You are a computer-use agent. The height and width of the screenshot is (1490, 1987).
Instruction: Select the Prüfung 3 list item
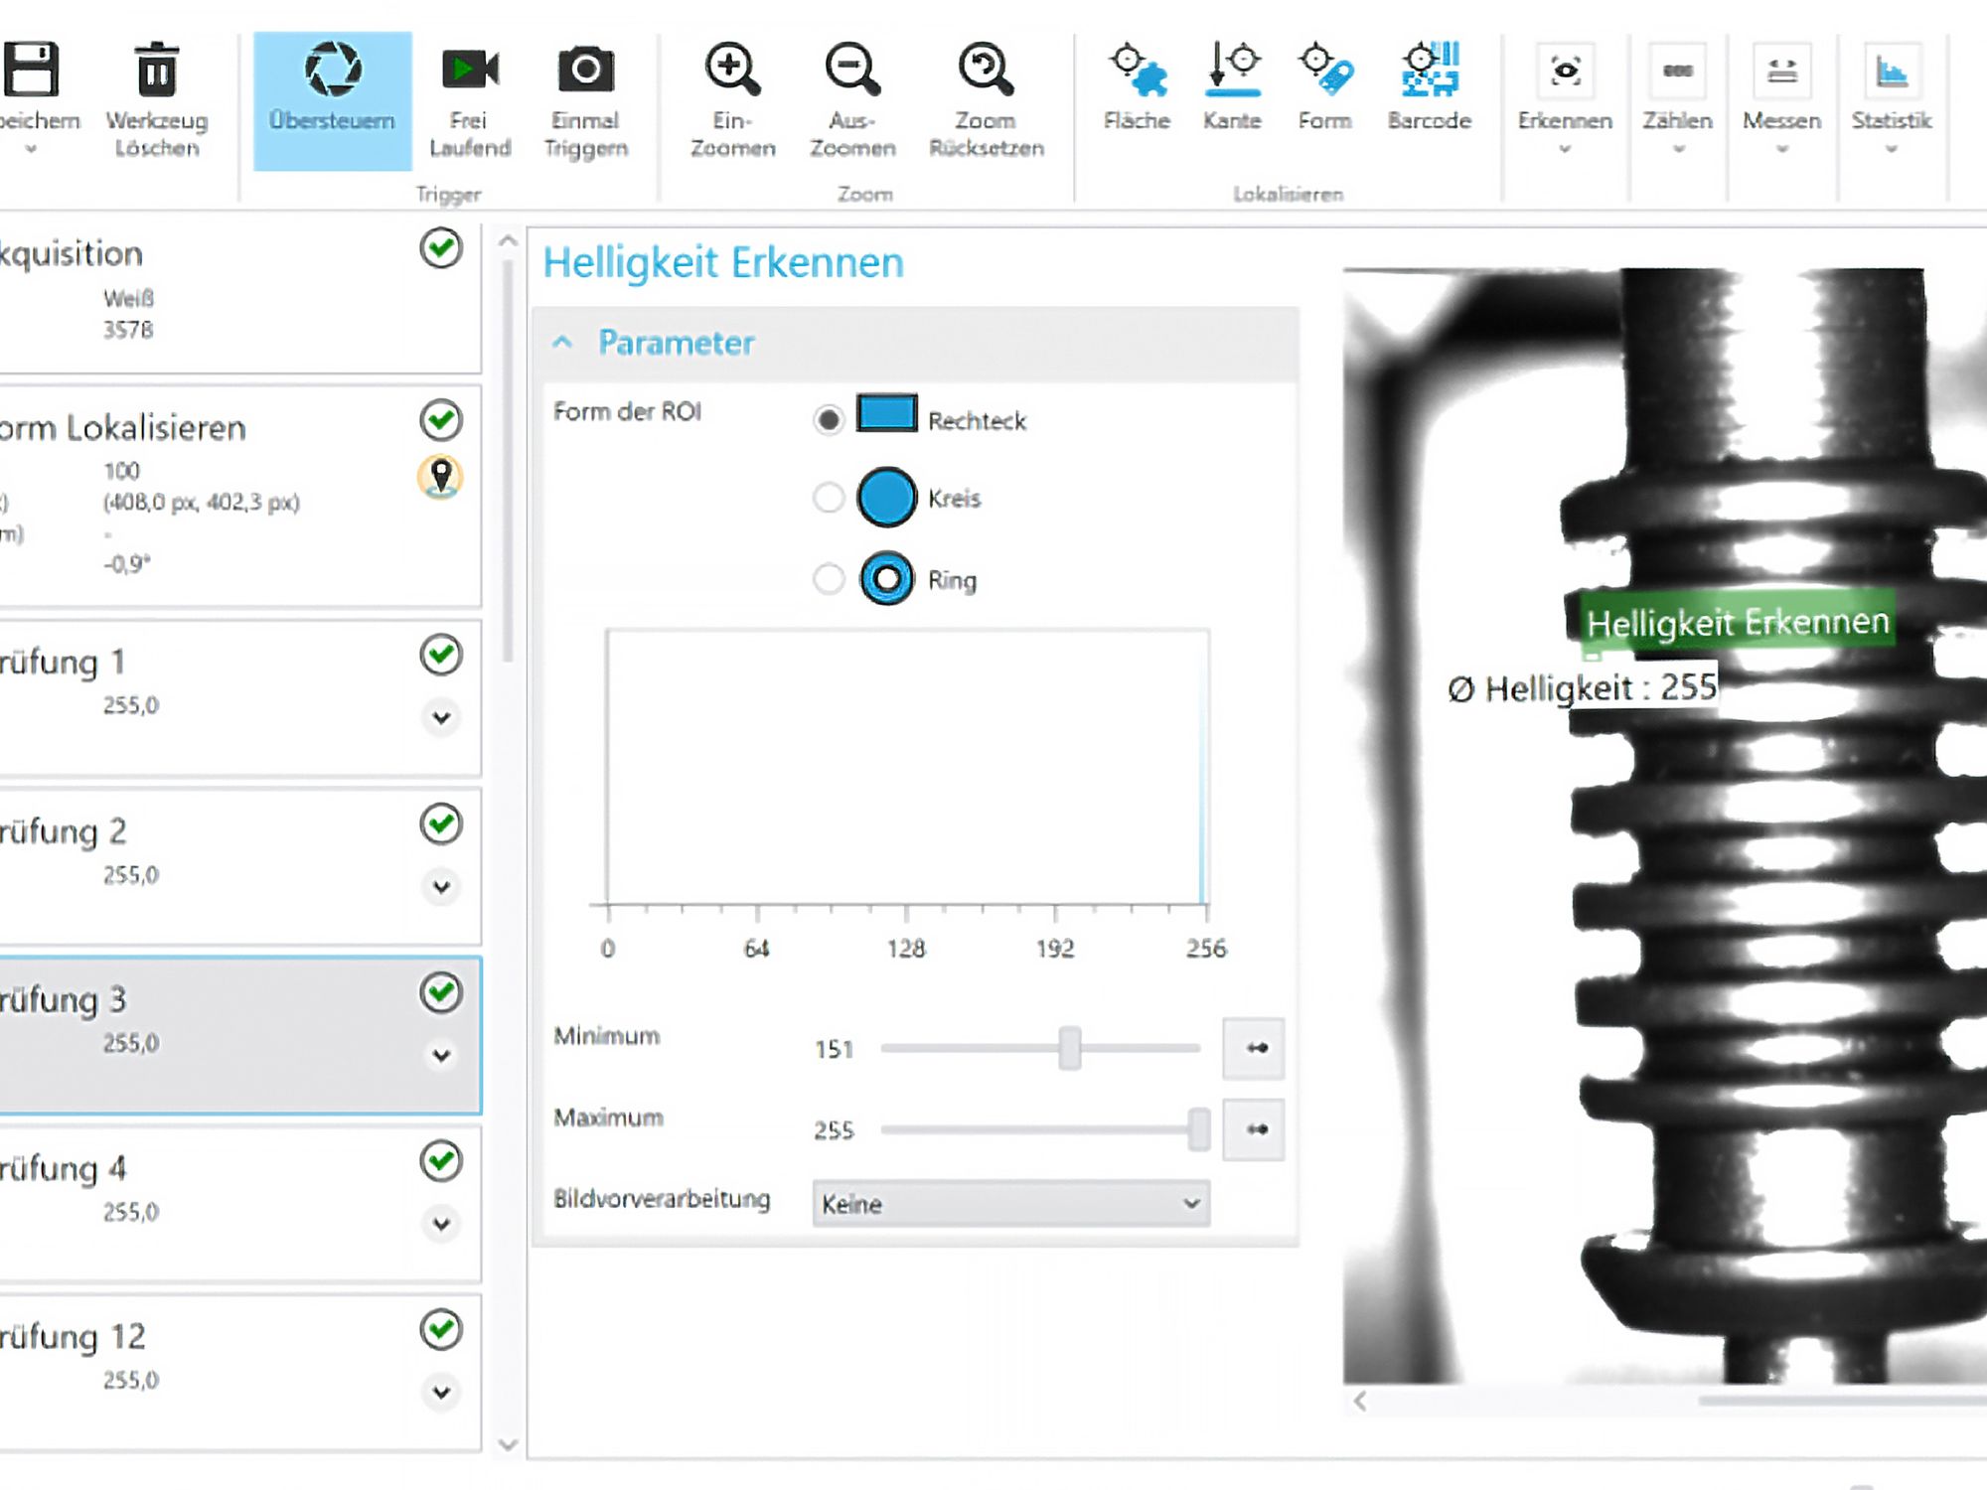(x=240, y=1035)
